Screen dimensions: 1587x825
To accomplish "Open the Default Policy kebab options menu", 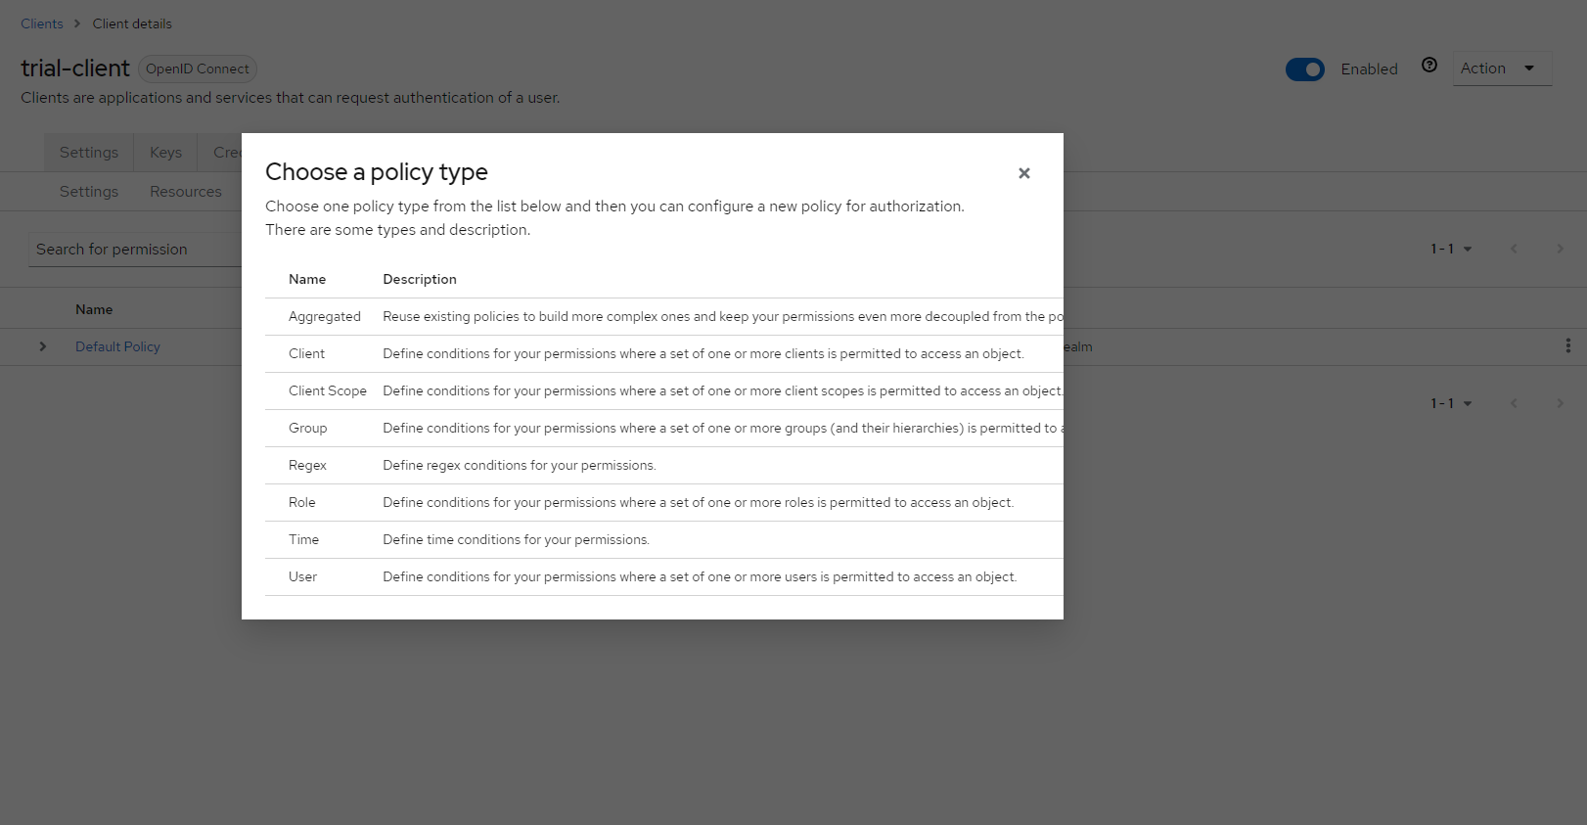I will (x=1568, y=345).
